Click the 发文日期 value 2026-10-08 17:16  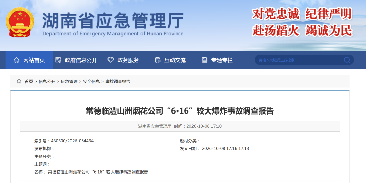coord(219,149)
